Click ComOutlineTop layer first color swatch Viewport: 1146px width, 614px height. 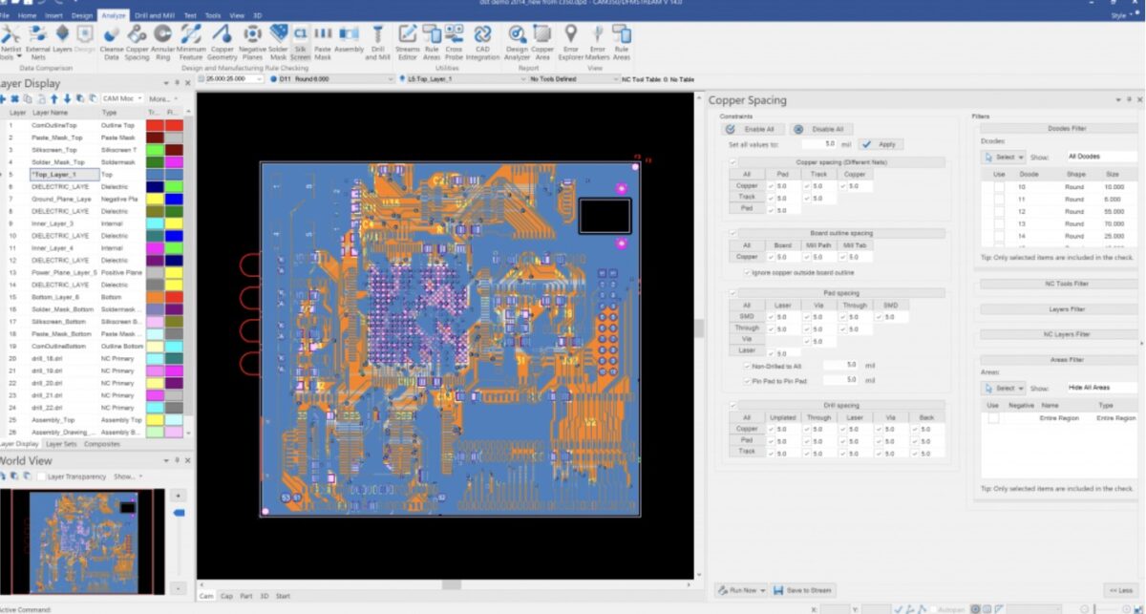155,125
